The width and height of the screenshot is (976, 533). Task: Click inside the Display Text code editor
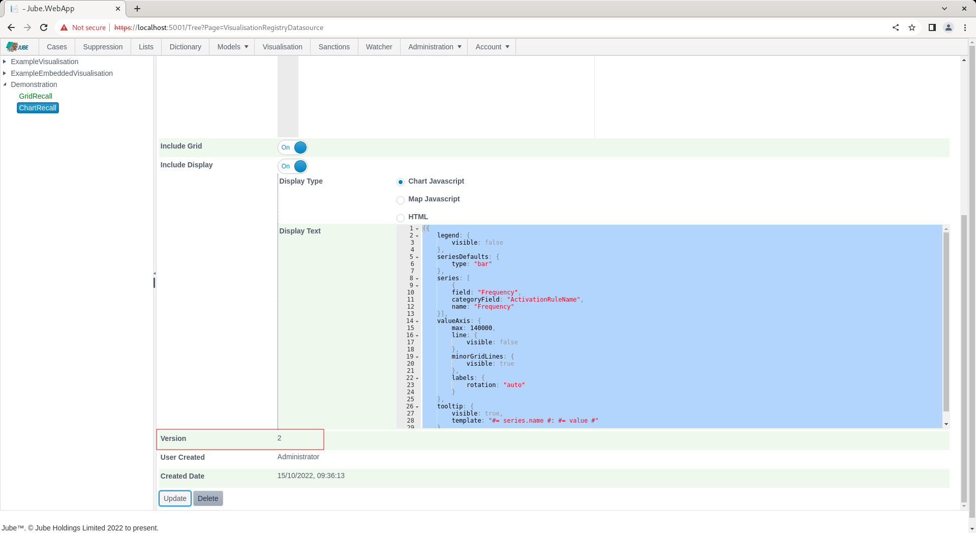[x=681, y=327]
